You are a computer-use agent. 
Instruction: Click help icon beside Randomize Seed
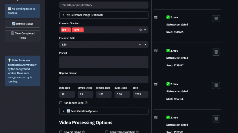pyautogui.click(x=86, y=103)
